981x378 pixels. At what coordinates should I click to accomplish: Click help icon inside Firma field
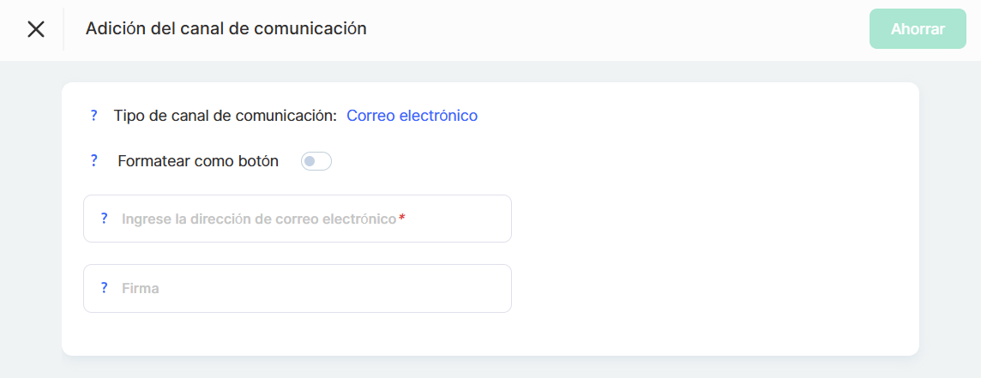point(104,288)
